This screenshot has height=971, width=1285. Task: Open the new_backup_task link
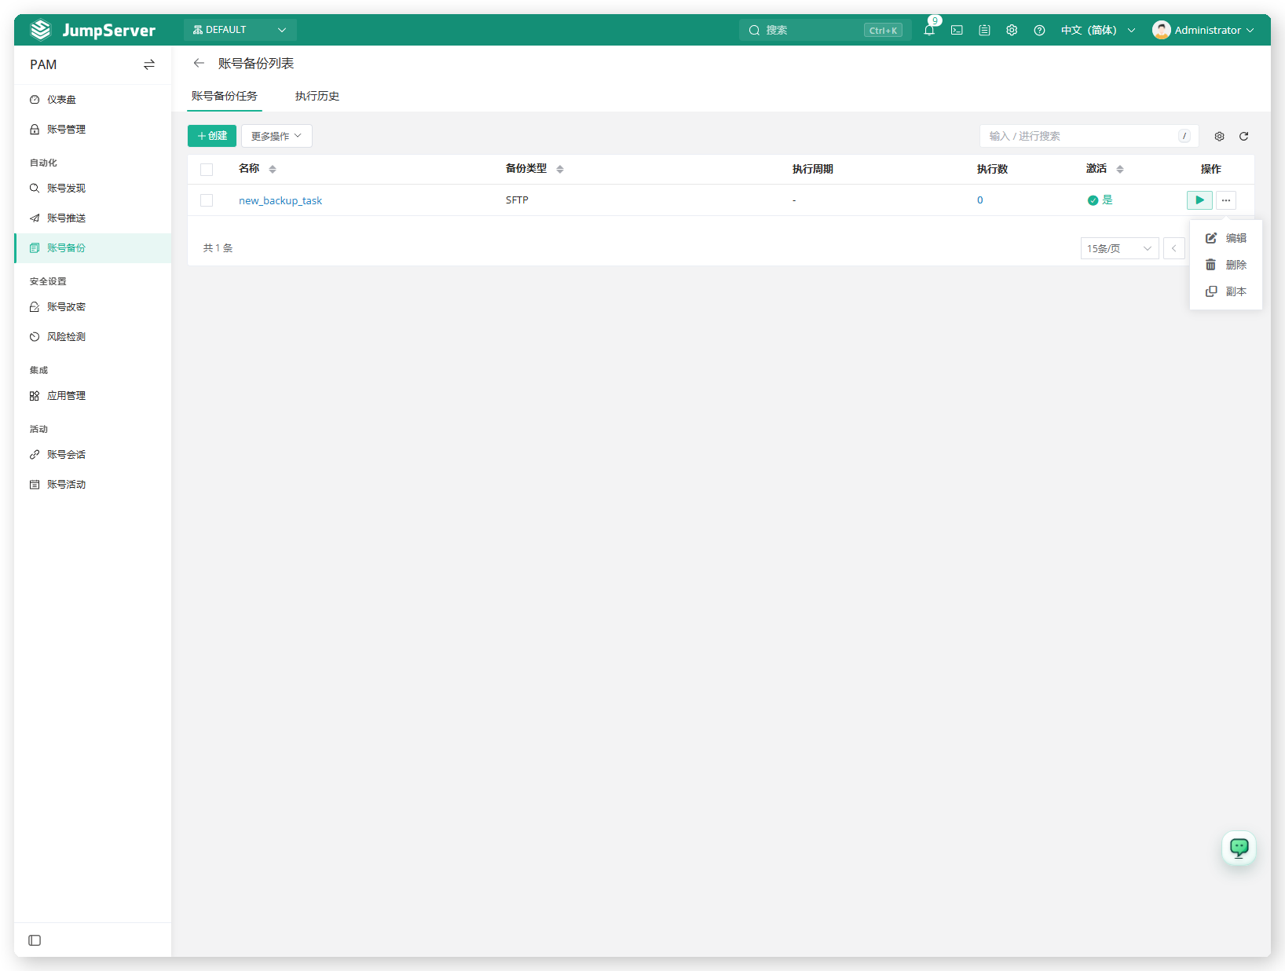click(280, 200)
